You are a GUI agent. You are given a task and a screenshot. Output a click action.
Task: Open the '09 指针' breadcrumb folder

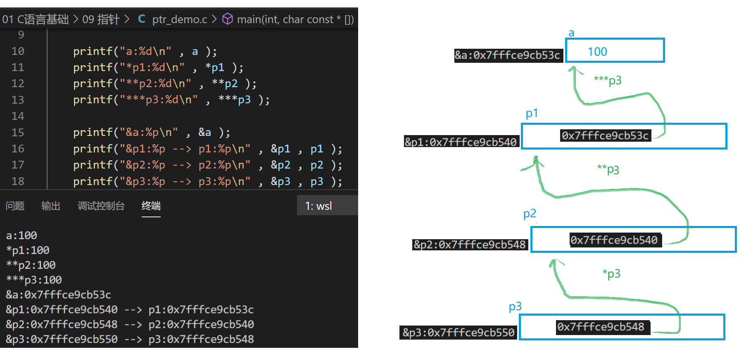pyautogui.click(x=101, y=19)
